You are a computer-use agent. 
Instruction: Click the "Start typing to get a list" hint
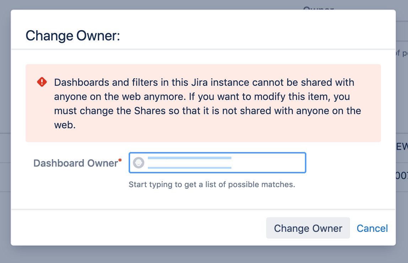click(x=212, y=184)
